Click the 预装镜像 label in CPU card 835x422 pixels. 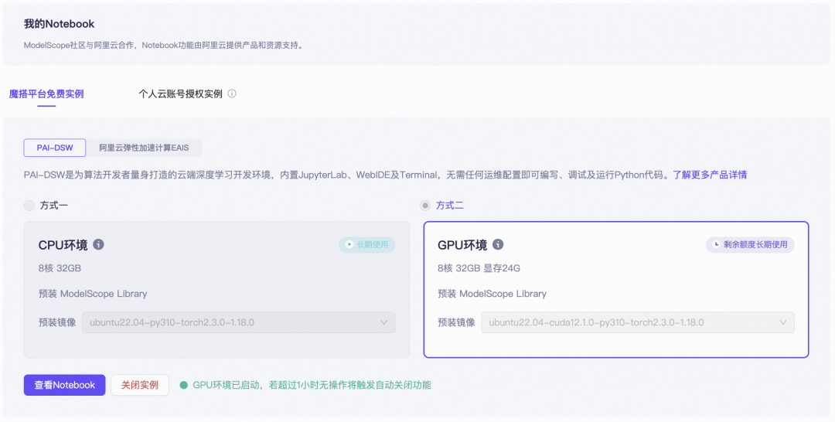coord(57,322)
